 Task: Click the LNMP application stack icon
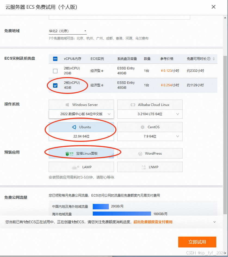143,167
